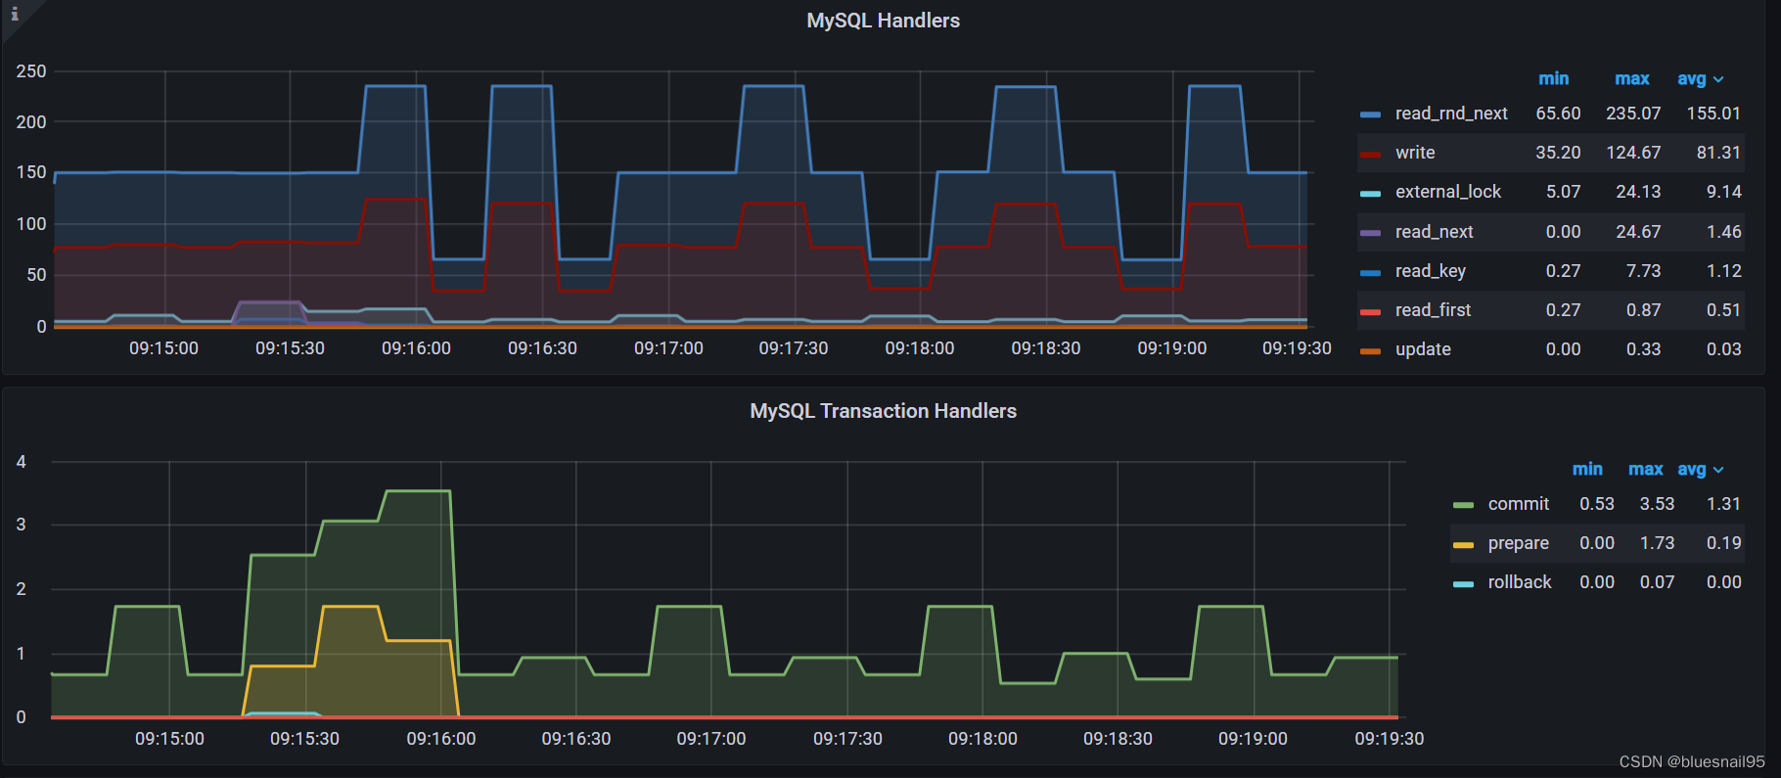Viewport: 1781px width, 778px height.
Task: Toggle the prepare series in legend
Action: [1519, 543]
